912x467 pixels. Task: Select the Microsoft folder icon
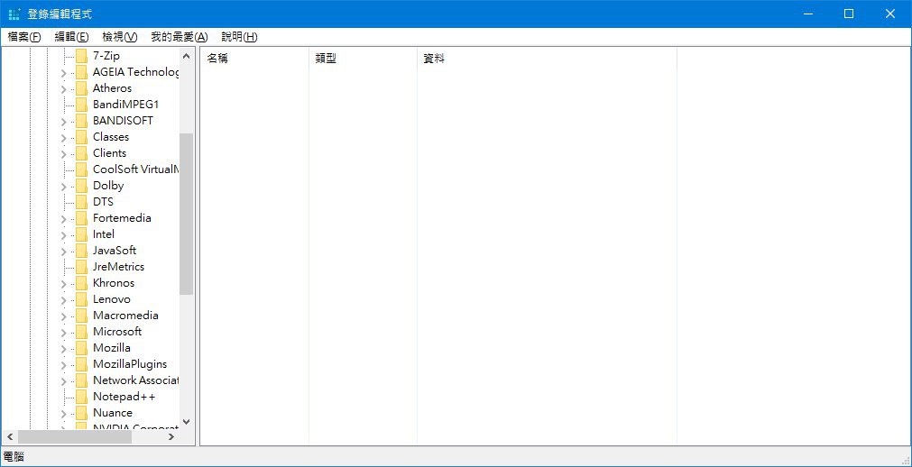tap(81, 332)
